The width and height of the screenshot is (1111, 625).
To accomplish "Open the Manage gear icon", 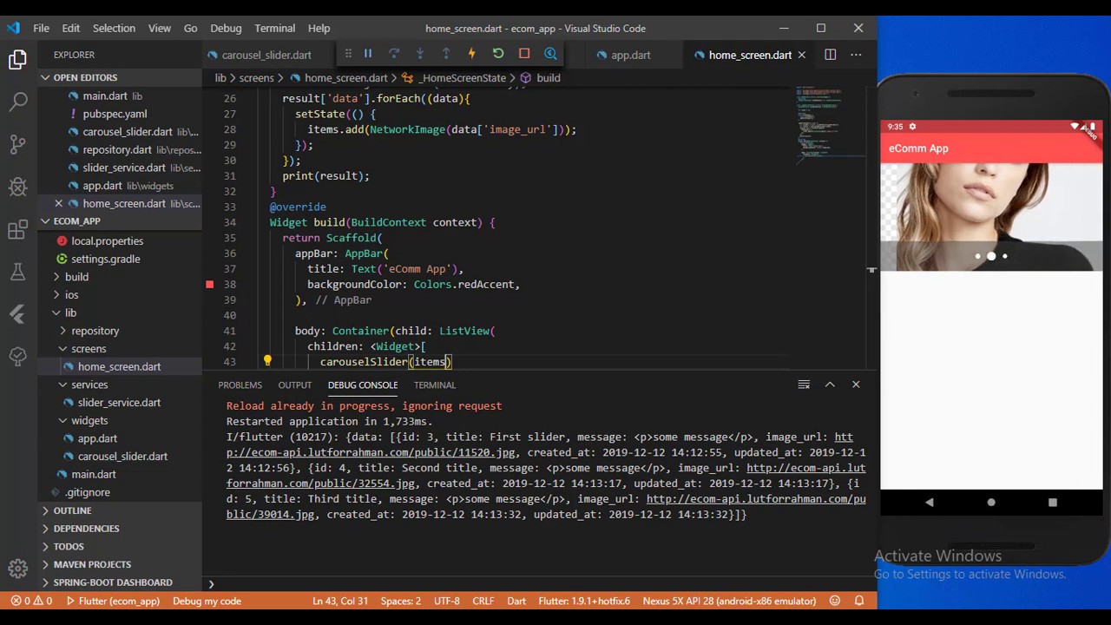I will pyautogui.click(x=18, y=569).
